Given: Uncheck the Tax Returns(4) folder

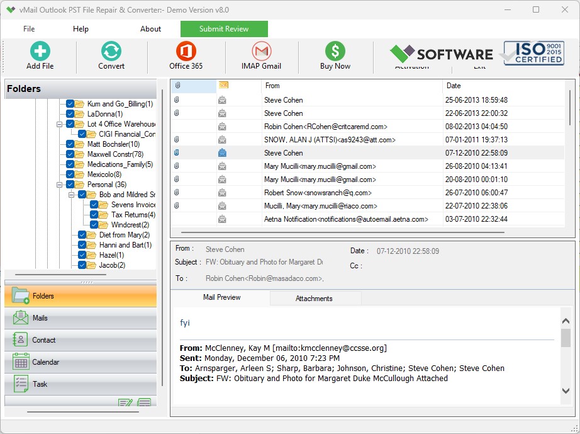Looking at the screenshot, I should tap(94, 214).
